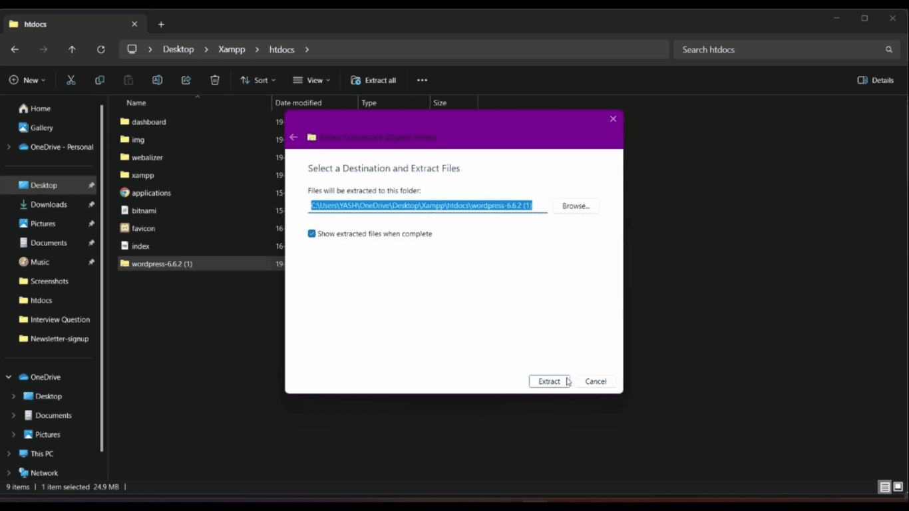Switch to details list view icon
The width and height of the screenshot is (909, 511).
pyautogui.click(x=884, y=487)
